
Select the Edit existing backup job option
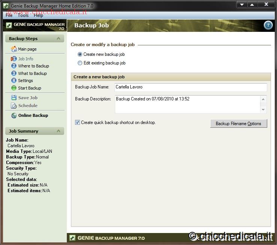(80, 63)
